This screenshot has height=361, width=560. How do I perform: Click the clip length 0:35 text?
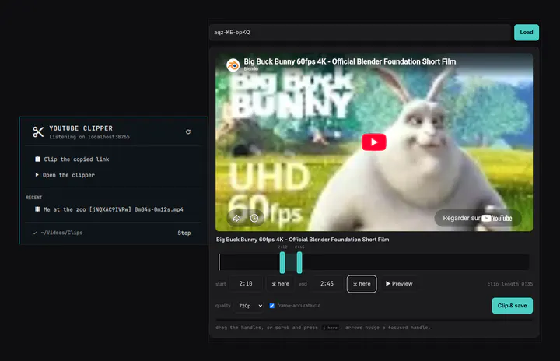(x=510, y=284)
